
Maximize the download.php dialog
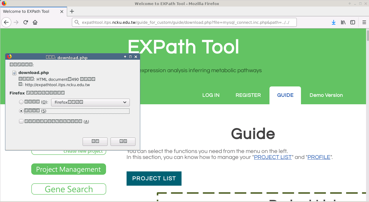click(x=130, y=57)
